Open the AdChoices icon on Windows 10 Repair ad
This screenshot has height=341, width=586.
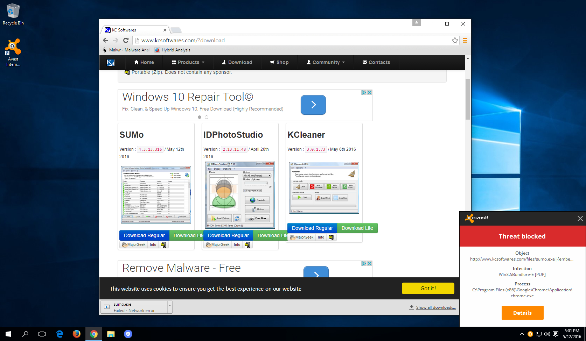point(364,92)
